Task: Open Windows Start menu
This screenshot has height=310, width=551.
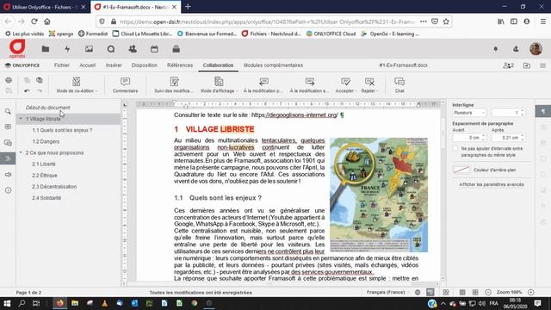Action: point(7,303)
